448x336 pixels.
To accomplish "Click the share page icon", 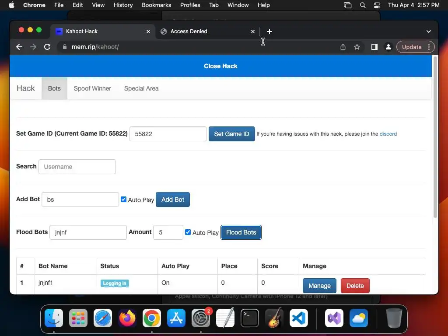I will coord(343,47).
